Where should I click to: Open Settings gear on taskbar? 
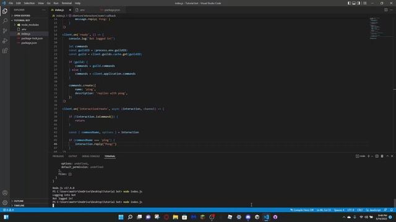(239, 217)
